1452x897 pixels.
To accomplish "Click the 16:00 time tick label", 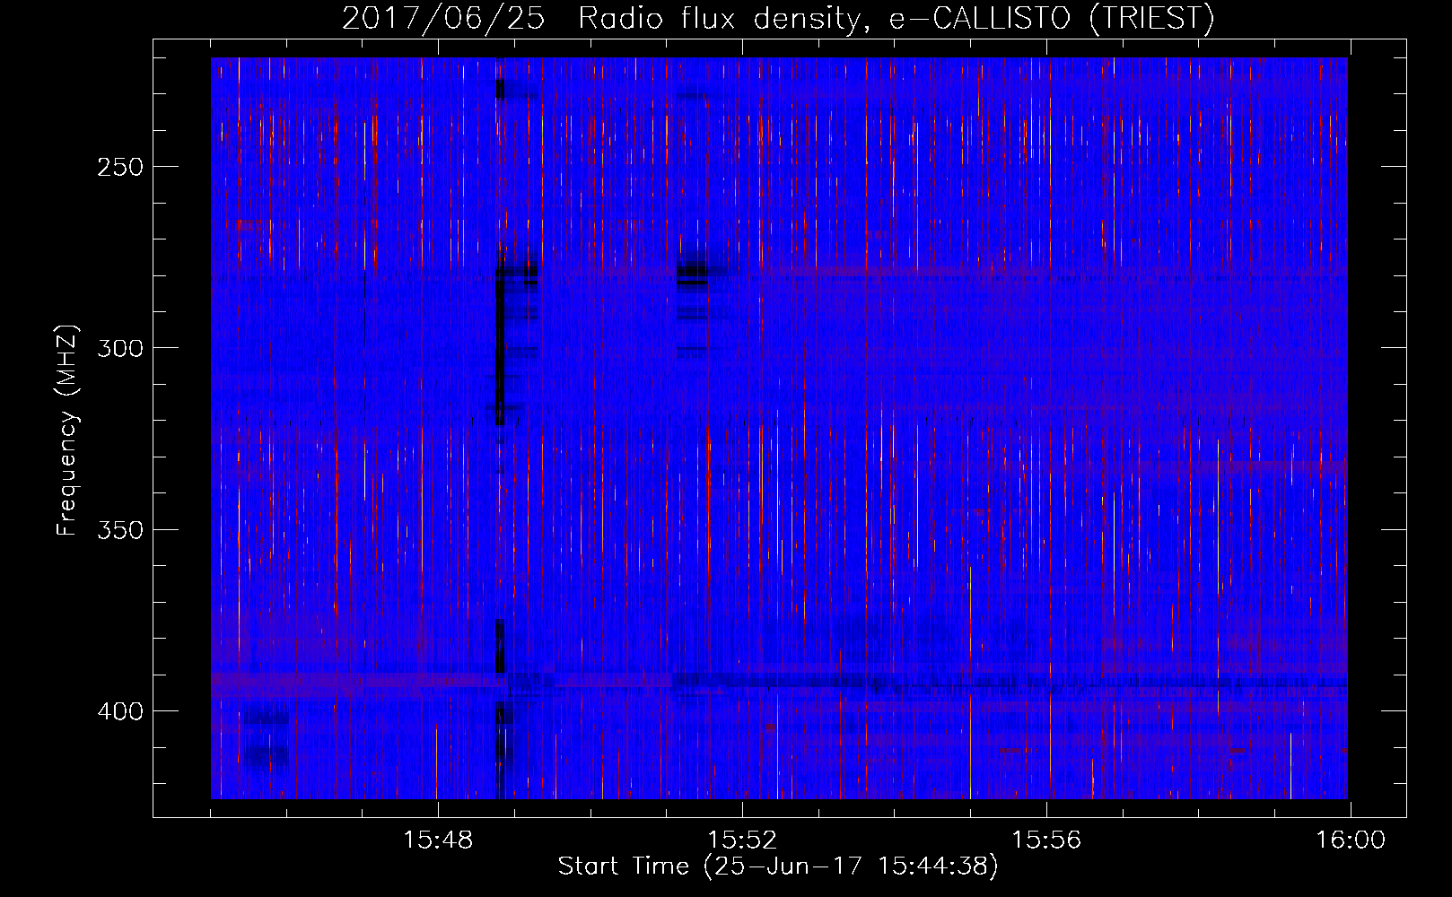I will [1351, 840].
